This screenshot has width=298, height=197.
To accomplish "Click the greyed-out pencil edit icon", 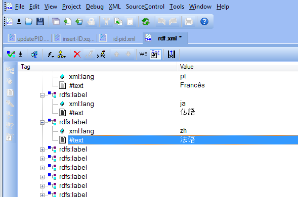I will click(x=89, y=55).
